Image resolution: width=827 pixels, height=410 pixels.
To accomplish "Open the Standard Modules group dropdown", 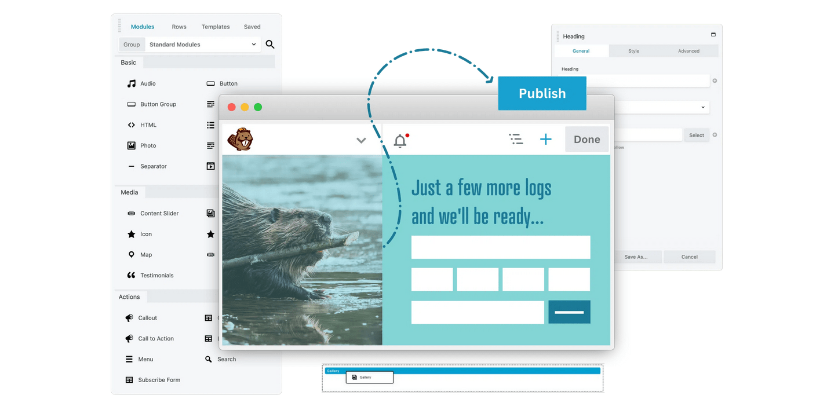I will click(202, 45).
